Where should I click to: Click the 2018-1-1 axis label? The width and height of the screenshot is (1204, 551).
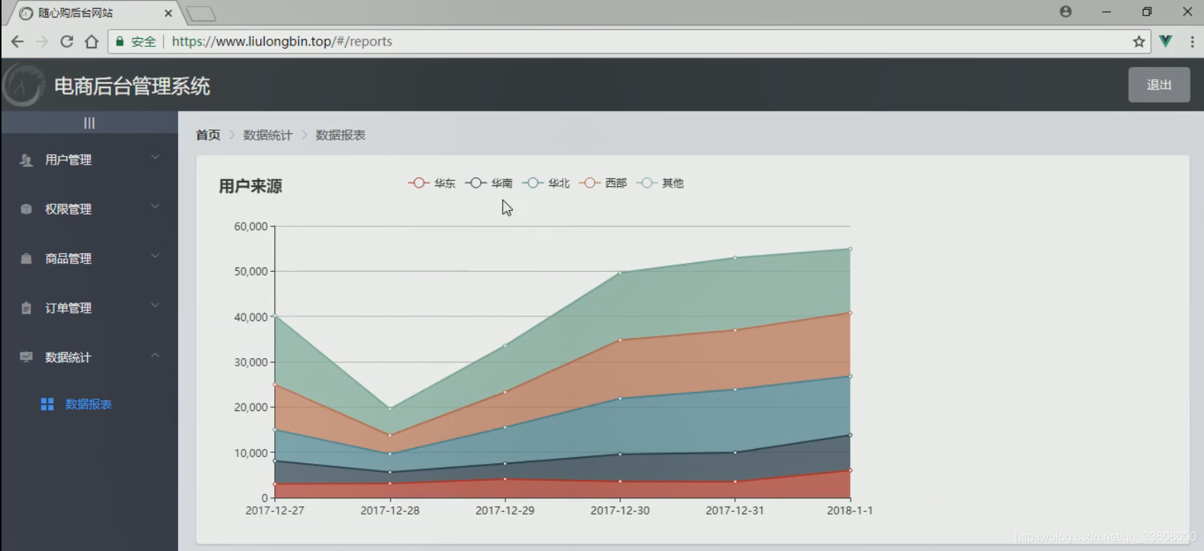(850, 511)
